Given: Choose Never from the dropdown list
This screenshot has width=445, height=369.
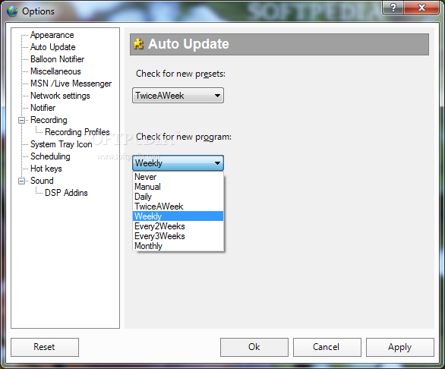Looking at the screenshot, I should pyautogui.click(x=178, y=177).
